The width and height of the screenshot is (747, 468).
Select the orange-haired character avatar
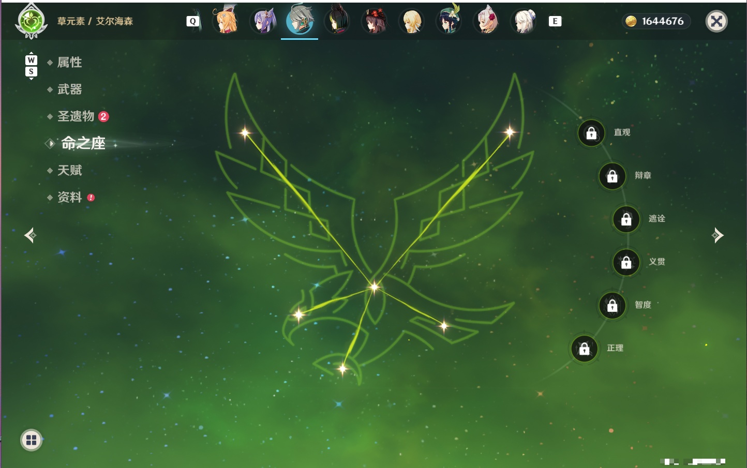click(226, 21)
